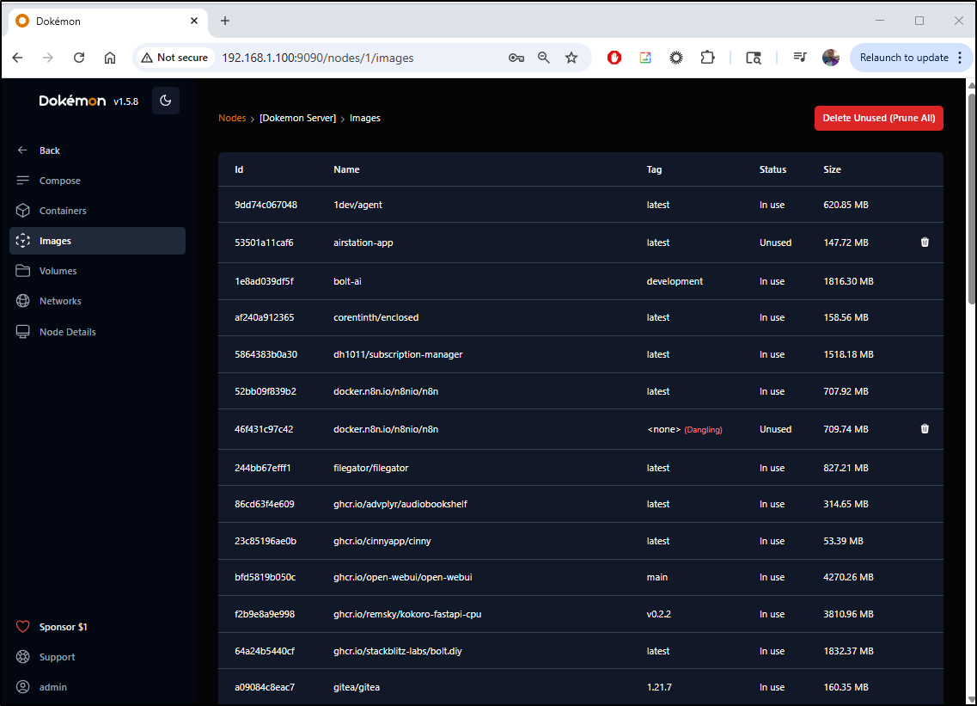Click Delete Unused (Prune All) button
Viewport: 977px width, 706px height.
tap(878, 118)
